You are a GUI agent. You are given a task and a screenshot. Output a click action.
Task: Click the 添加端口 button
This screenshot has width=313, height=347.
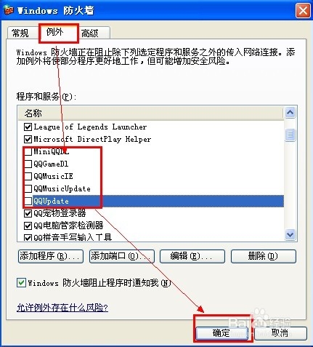point(122,256)
